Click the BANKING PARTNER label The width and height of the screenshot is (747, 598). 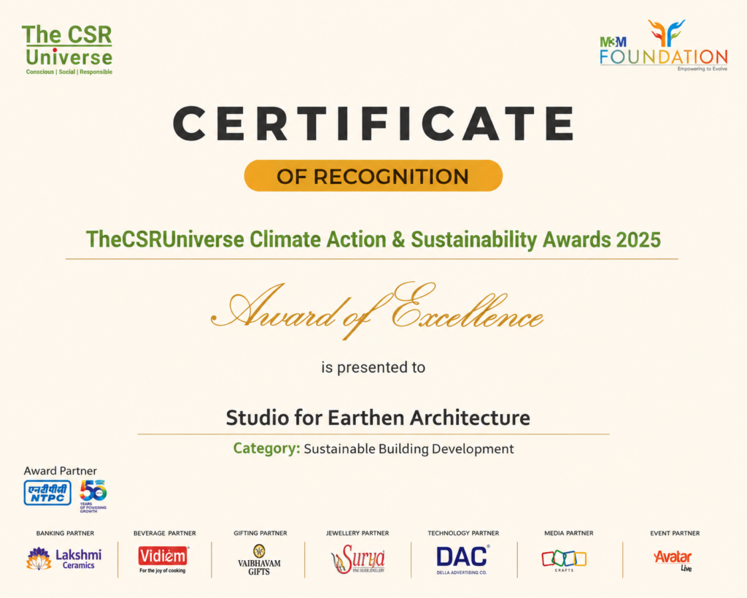[x=65, y=533]
